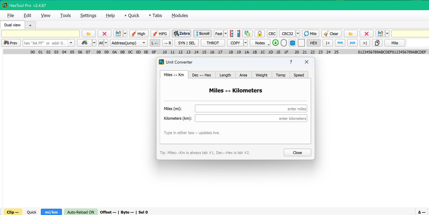Click the copy-documents icon next to Mile

[377, 43]
